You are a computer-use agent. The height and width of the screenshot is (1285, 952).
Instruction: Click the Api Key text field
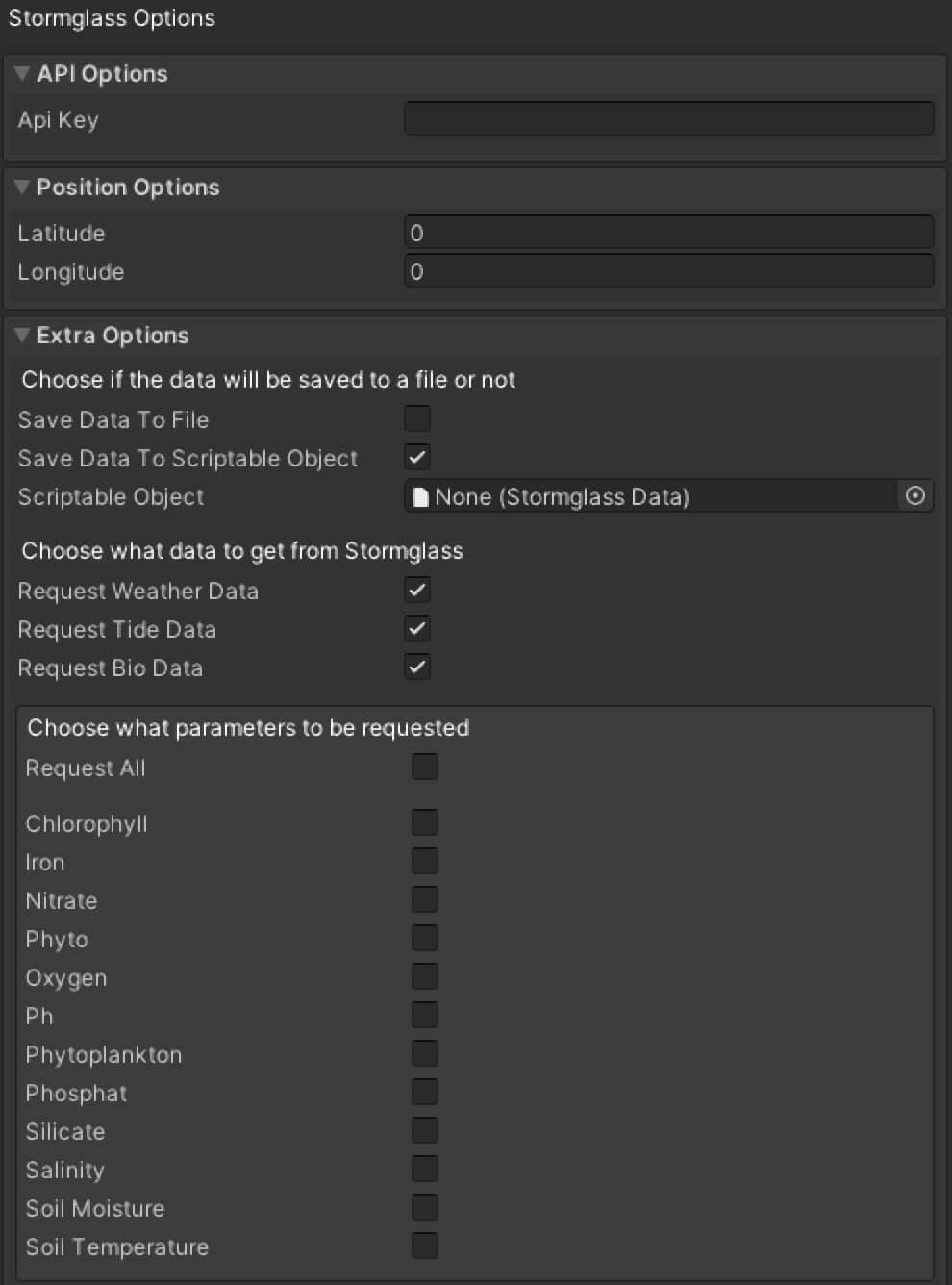[668, 119]
